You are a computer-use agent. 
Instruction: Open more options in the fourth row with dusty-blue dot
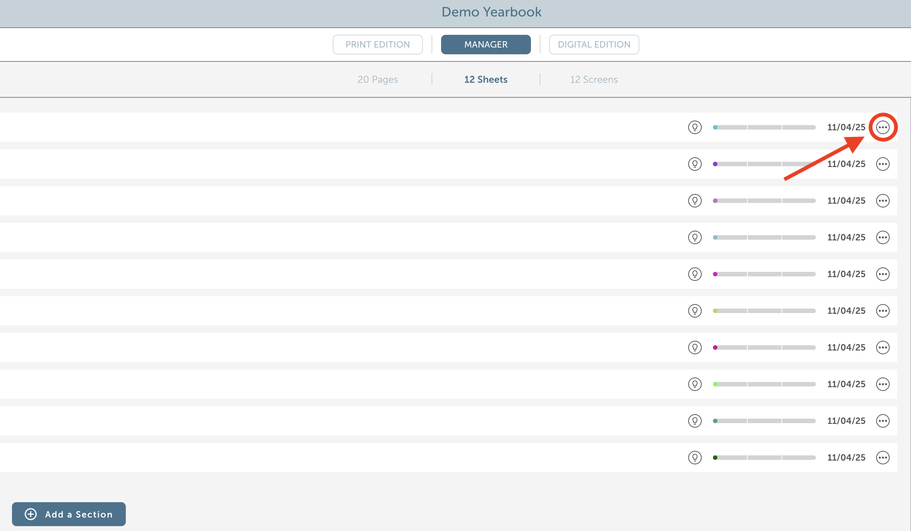pos(883,237)
